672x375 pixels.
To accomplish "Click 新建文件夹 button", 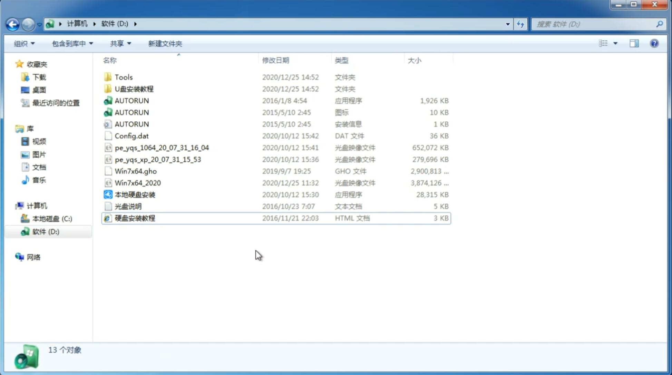I will pyautogui.click(x=165, y=43).
